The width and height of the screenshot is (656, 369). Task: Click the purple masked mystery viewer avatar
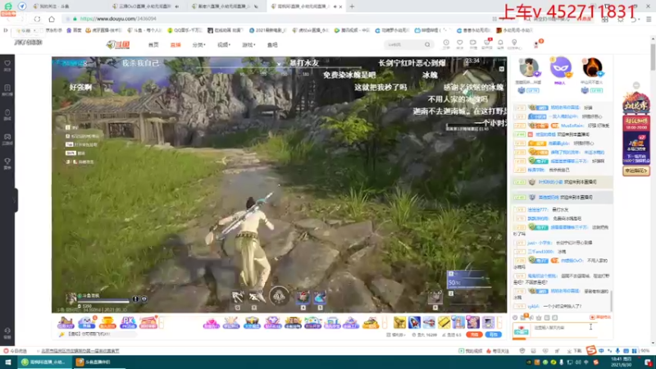[x=561, y=67]
